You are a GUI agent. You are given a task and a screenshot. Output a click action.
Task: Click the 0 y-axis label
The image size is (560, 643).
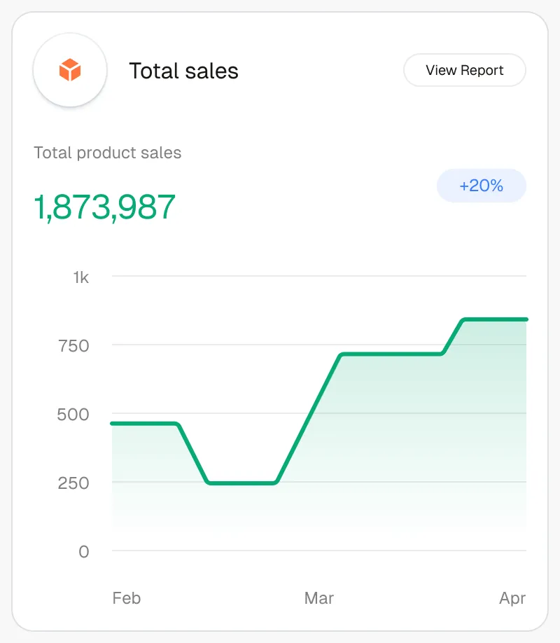point(84,551)
